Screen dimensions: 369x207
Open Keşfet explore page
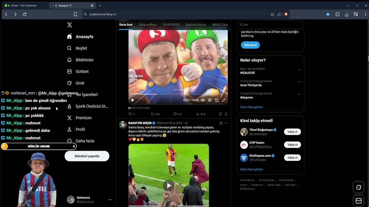click(x=77, y=48)
